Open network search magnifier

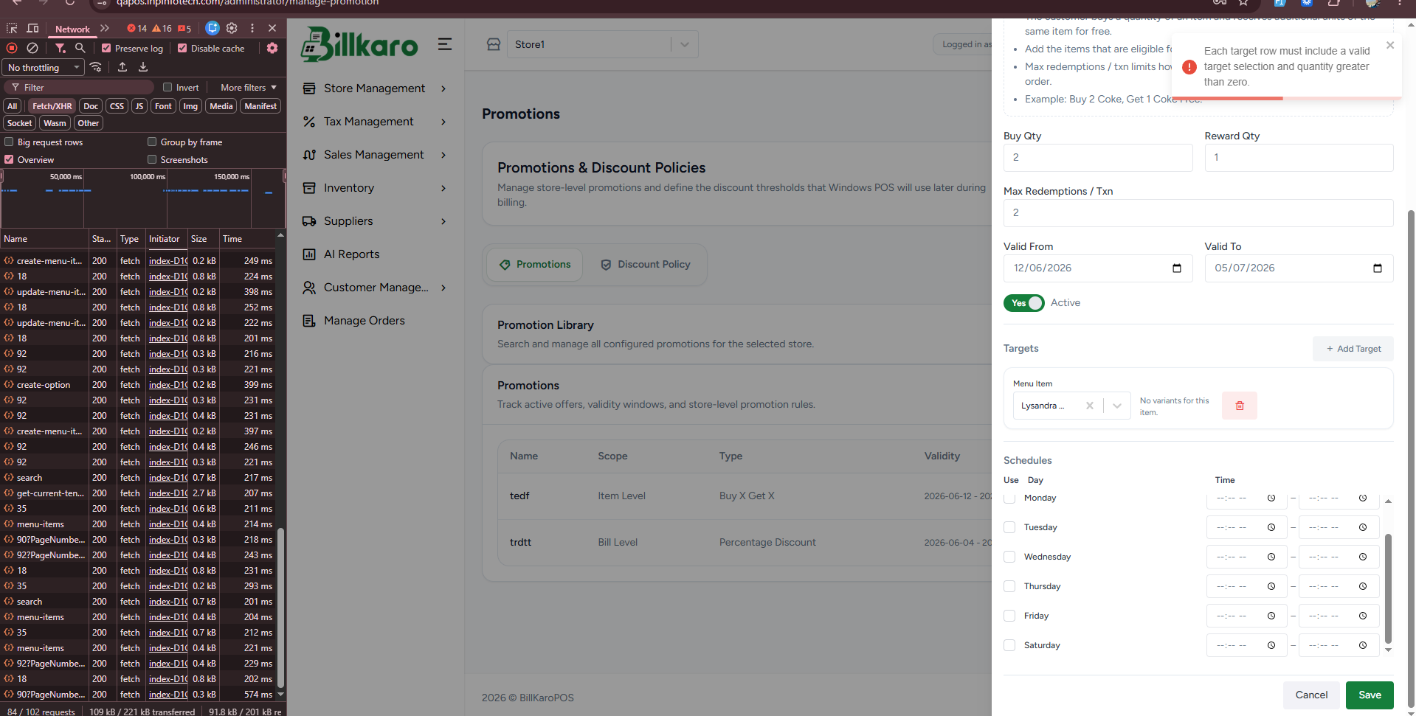pyautogui.click(x=80, y=48)
